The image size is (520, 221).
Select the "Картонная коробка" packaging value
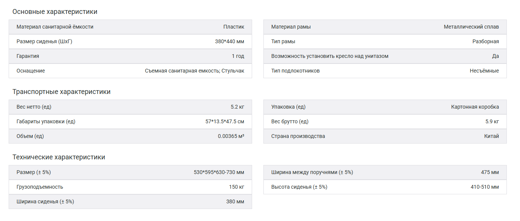coord(475,107)
